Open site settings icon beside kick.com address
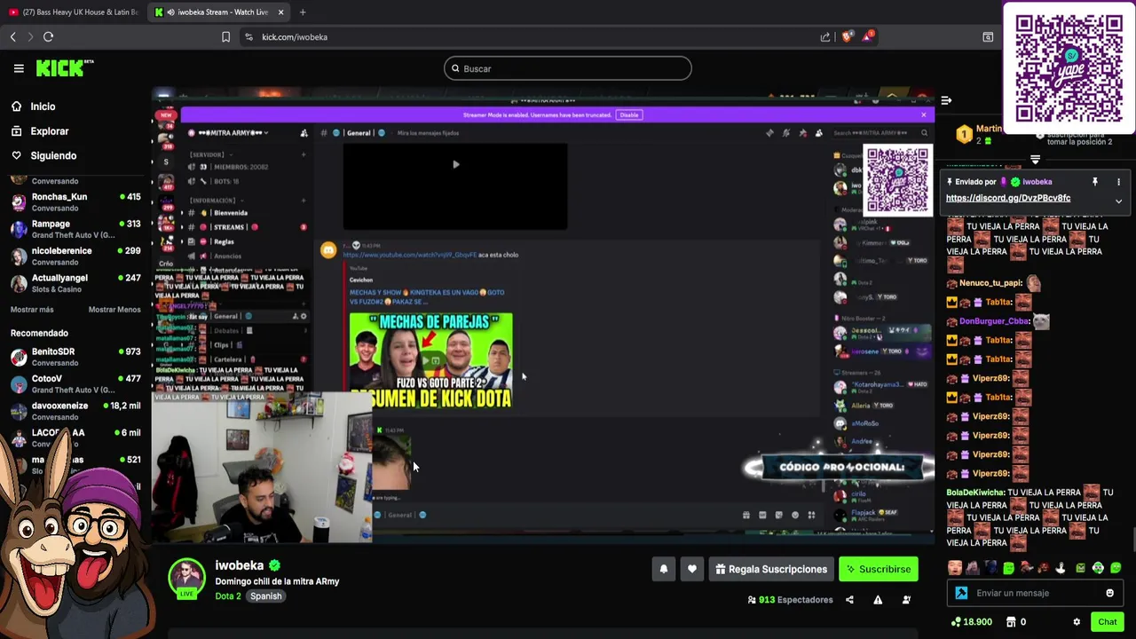Viewport: 1136px width, 639px height. (x=248, y=36)
